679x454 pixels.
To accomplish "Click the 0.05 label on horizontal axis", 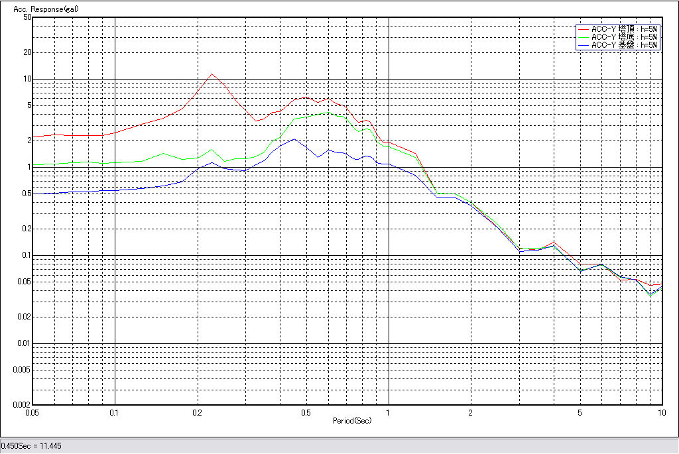I will click(x=32, y=412).
